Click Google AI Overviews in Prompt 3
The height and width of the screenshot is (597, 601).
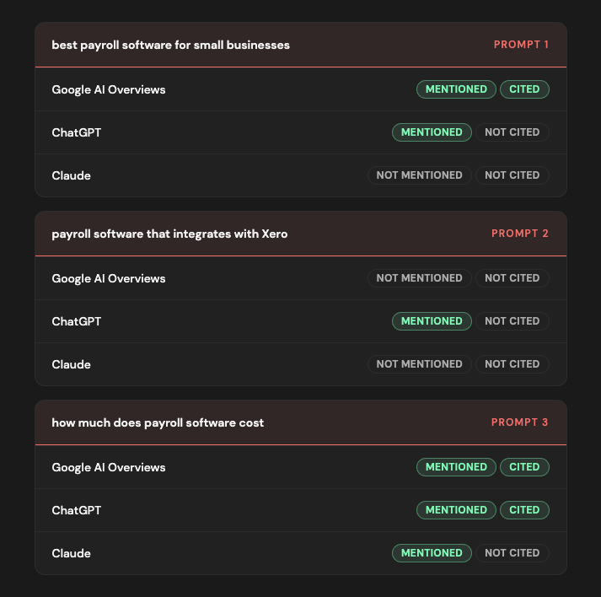point(109,467)
